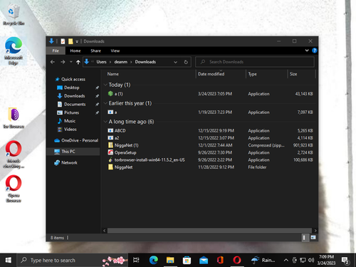Image resolution: width=356 pixels, height=267 pixels.
Task: Click the 7,097 KB size cell
Action: (305, 112)
